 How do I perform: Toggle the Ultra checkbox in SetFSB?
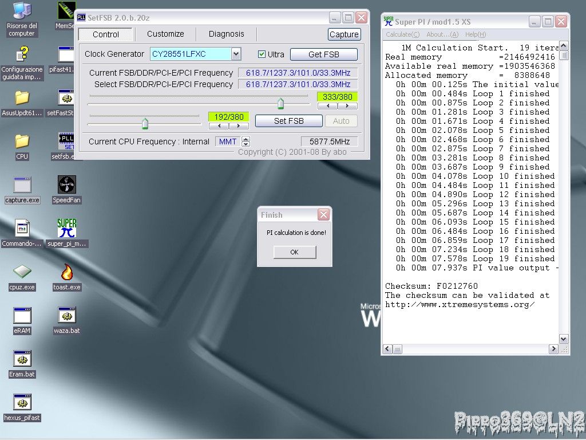[262, 54]
